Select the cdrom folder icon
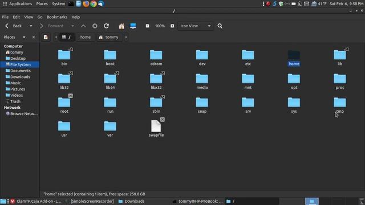This screenshot has width=365, height=205. (x=156, y=55)
